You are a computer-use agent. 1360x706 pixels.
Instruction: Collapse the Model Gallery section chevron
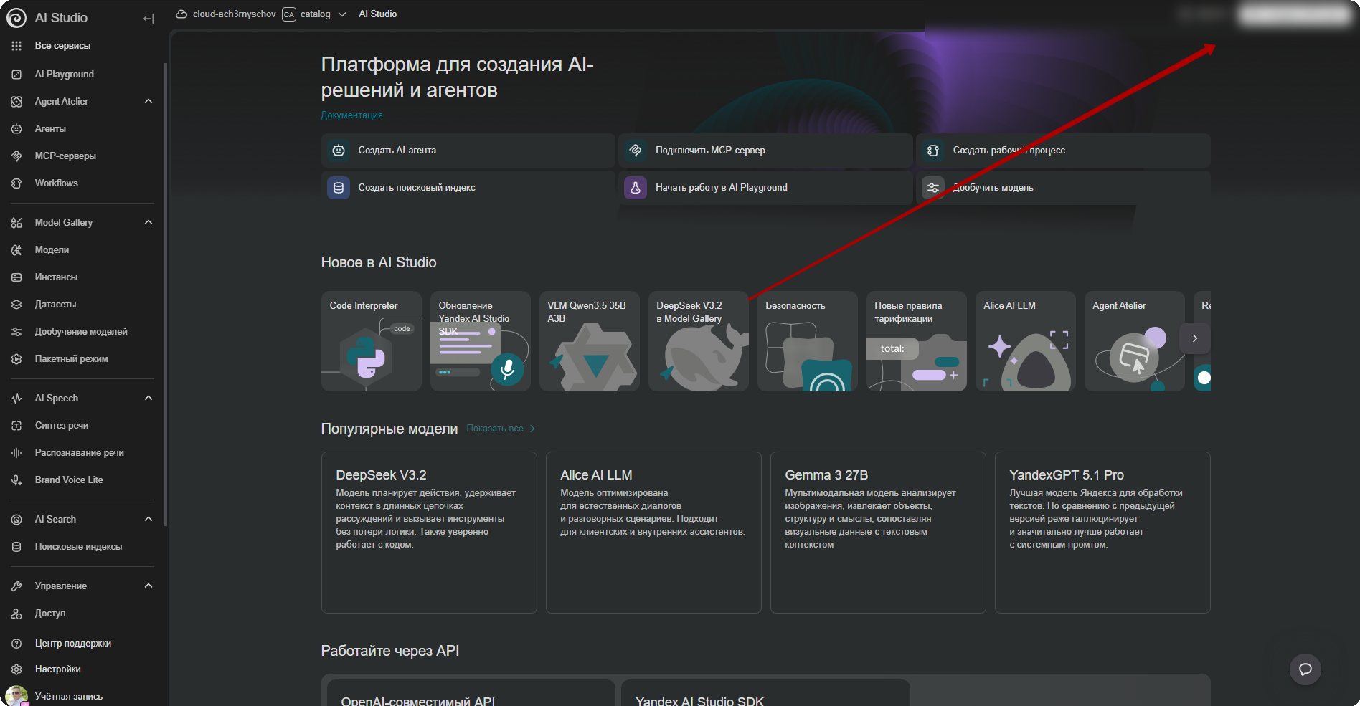coord(148,223)
